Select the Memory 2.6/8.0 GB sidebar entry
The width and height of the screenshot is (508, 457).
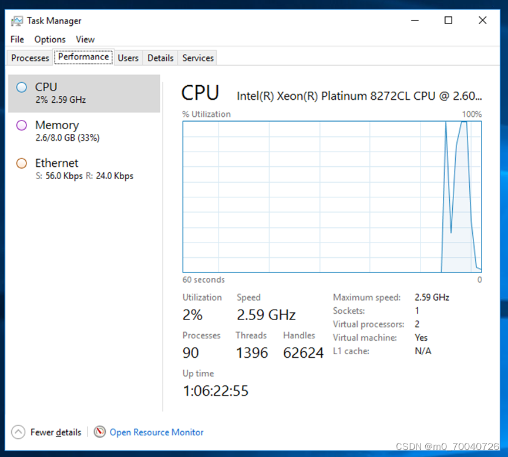[84, 131]
